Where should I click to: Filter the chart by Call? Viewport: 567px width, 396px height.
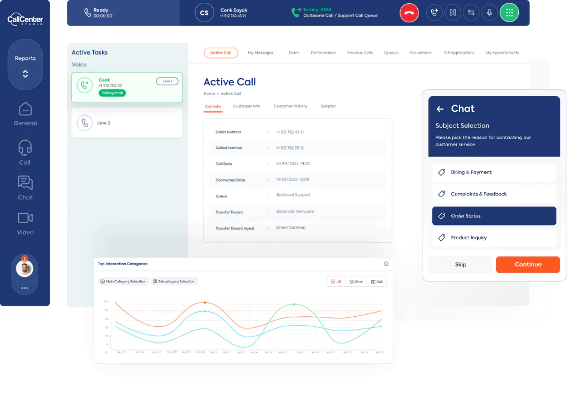[x=377, y=281]
